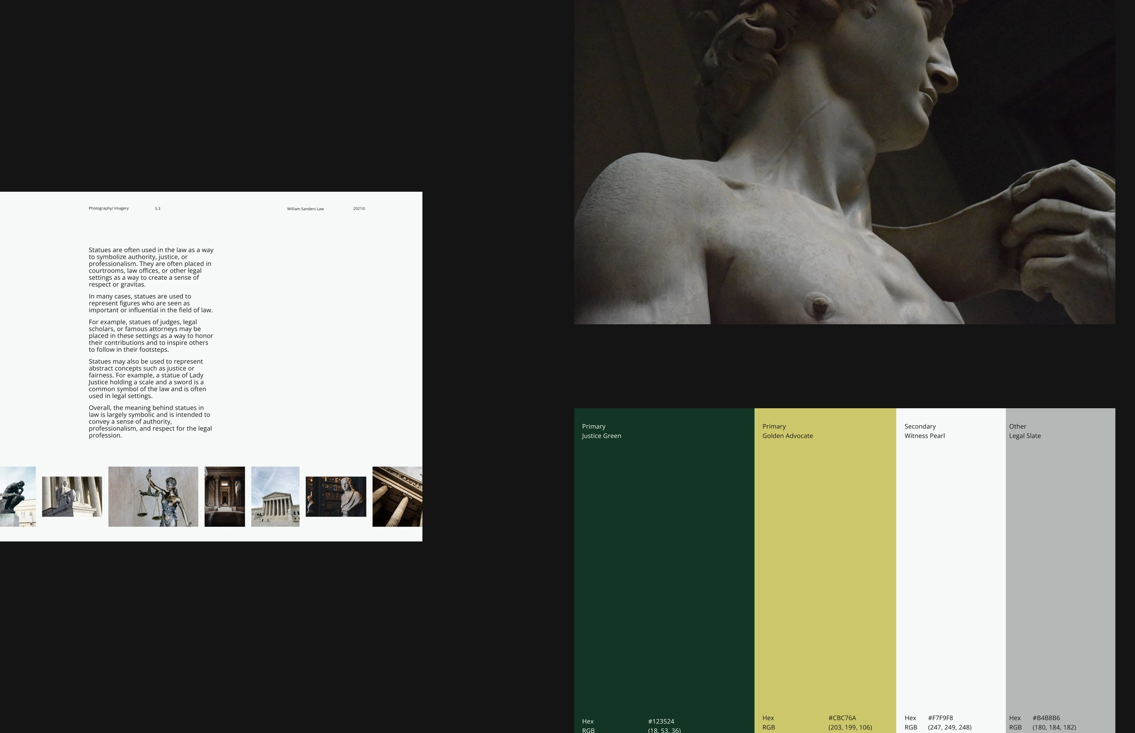Click hex value #CBC76A text
The width and height of the screenshot is (1135, 733).
coord(842,718)
